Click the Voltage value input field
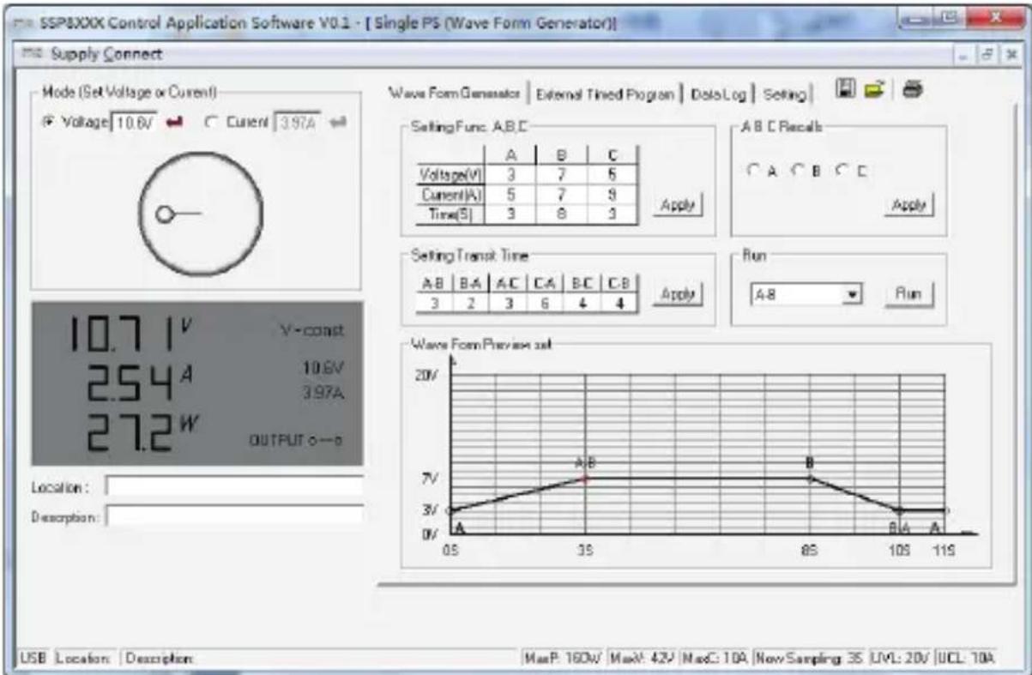Screen dimensions: 1032x675 click(x=135, y=124)
